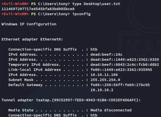Screen dimensions: 161x117
Task: Click the 'htb' DNS suffix under Ethernet0
Action: [x=94, y=49]
